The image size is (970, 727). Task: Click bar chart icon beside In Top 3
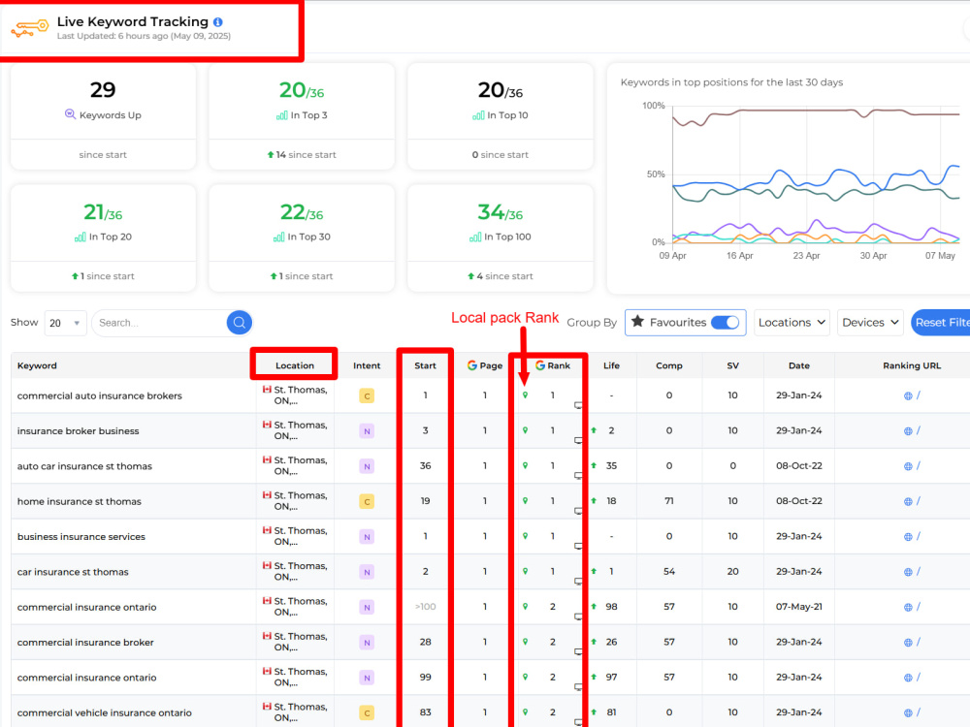tap(281, 115)
